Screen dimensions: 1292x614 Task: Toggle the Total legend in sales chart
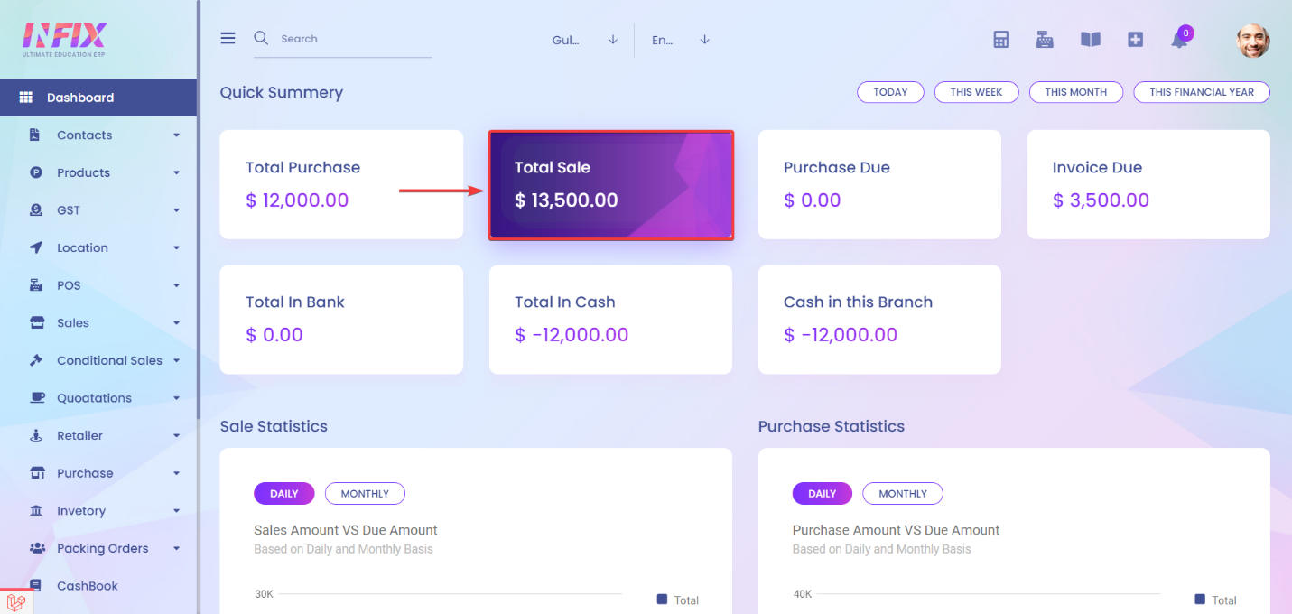pos(678,600)
